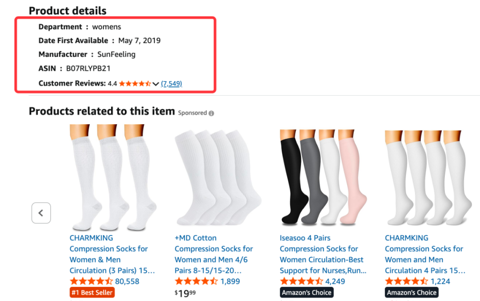480x301 pixels.
Task: Click the previous carousel arrow button
Action: pos(41,213)
